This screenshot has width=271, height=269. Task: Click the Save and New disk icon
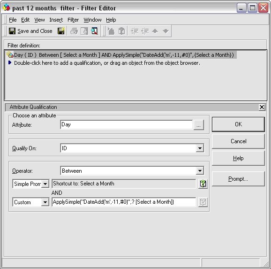61,31
